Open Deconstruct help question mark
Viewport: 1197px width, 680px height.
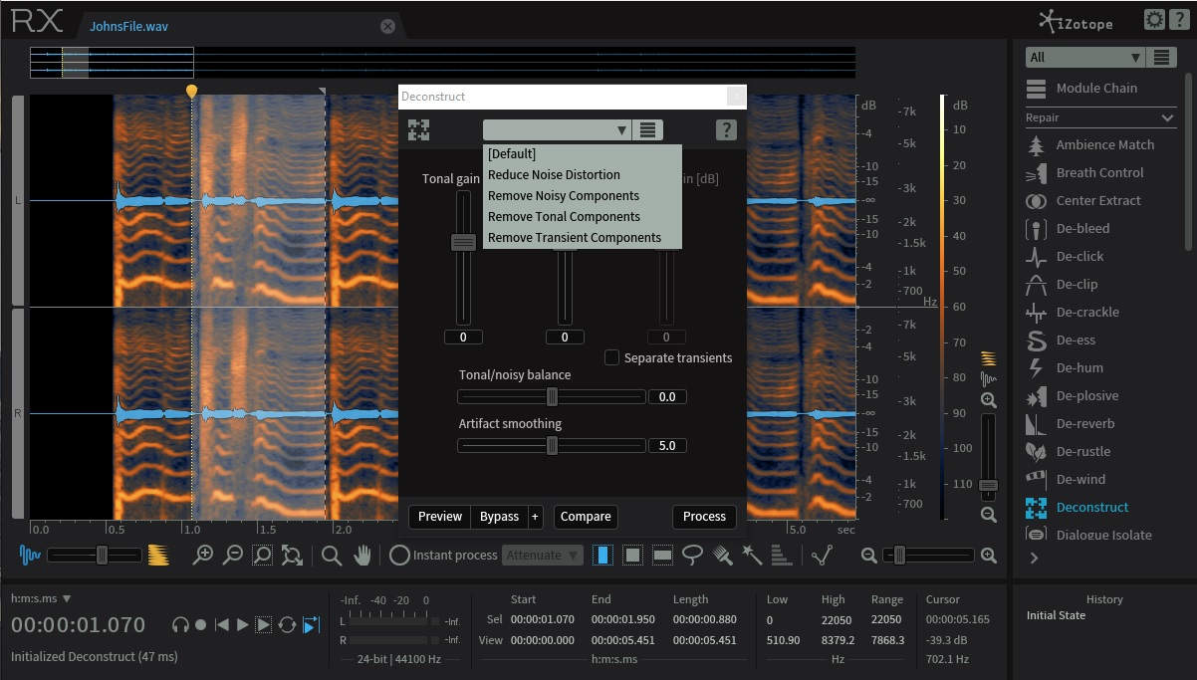(x=726, y=129)
